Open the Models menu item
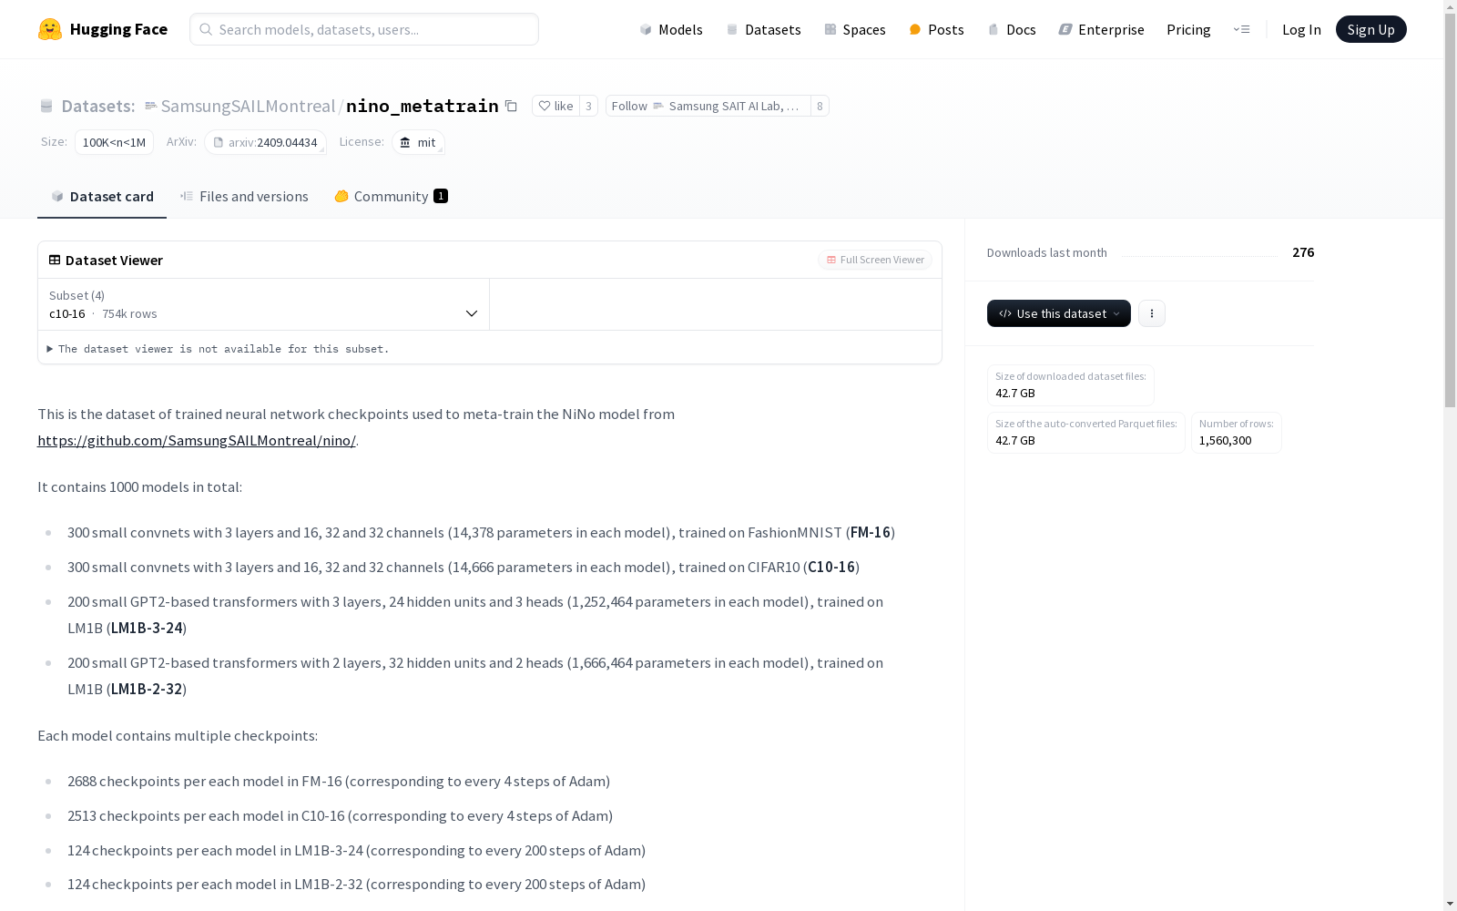The image size is (1457, 911). pos(671,29)
